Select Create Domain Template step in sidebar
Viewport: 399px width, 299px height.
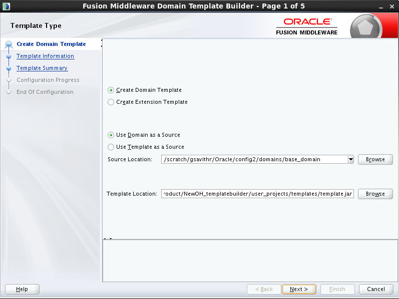pyautogui.click(x=51, y=44)
